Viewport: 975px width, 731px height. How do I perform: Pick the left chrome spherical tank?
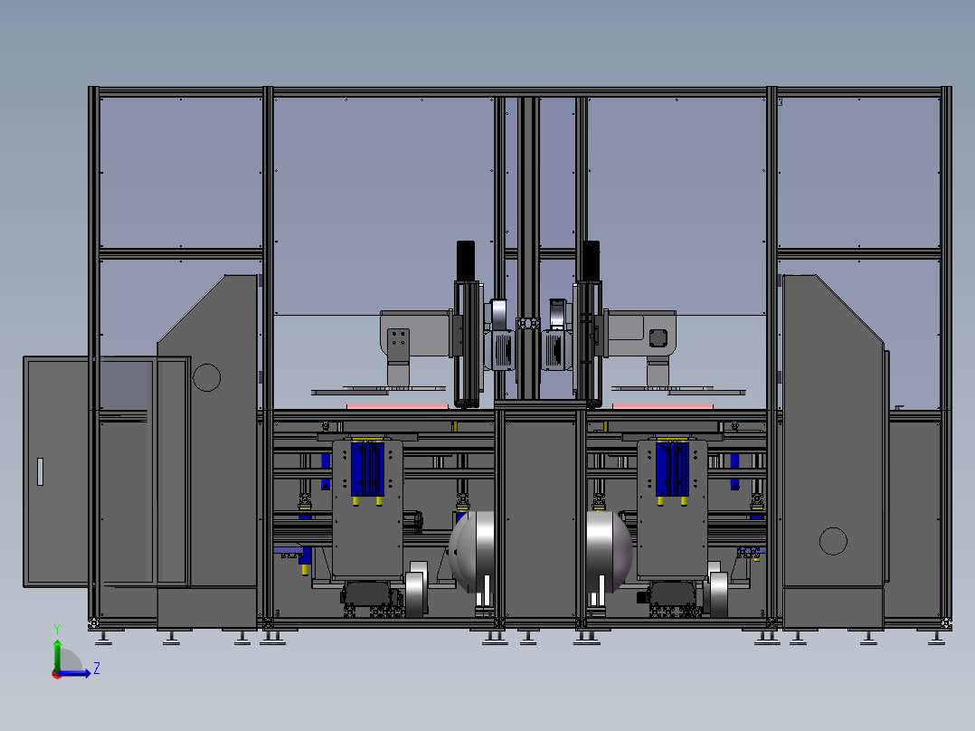(472, 552)
